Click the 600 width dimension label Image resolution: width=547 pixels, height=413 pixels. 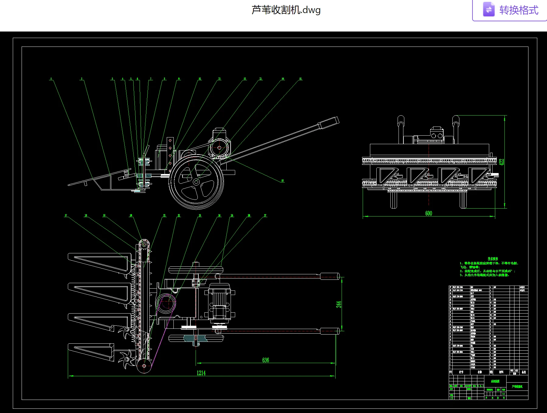pyautogui.click(x=429, y=213)
